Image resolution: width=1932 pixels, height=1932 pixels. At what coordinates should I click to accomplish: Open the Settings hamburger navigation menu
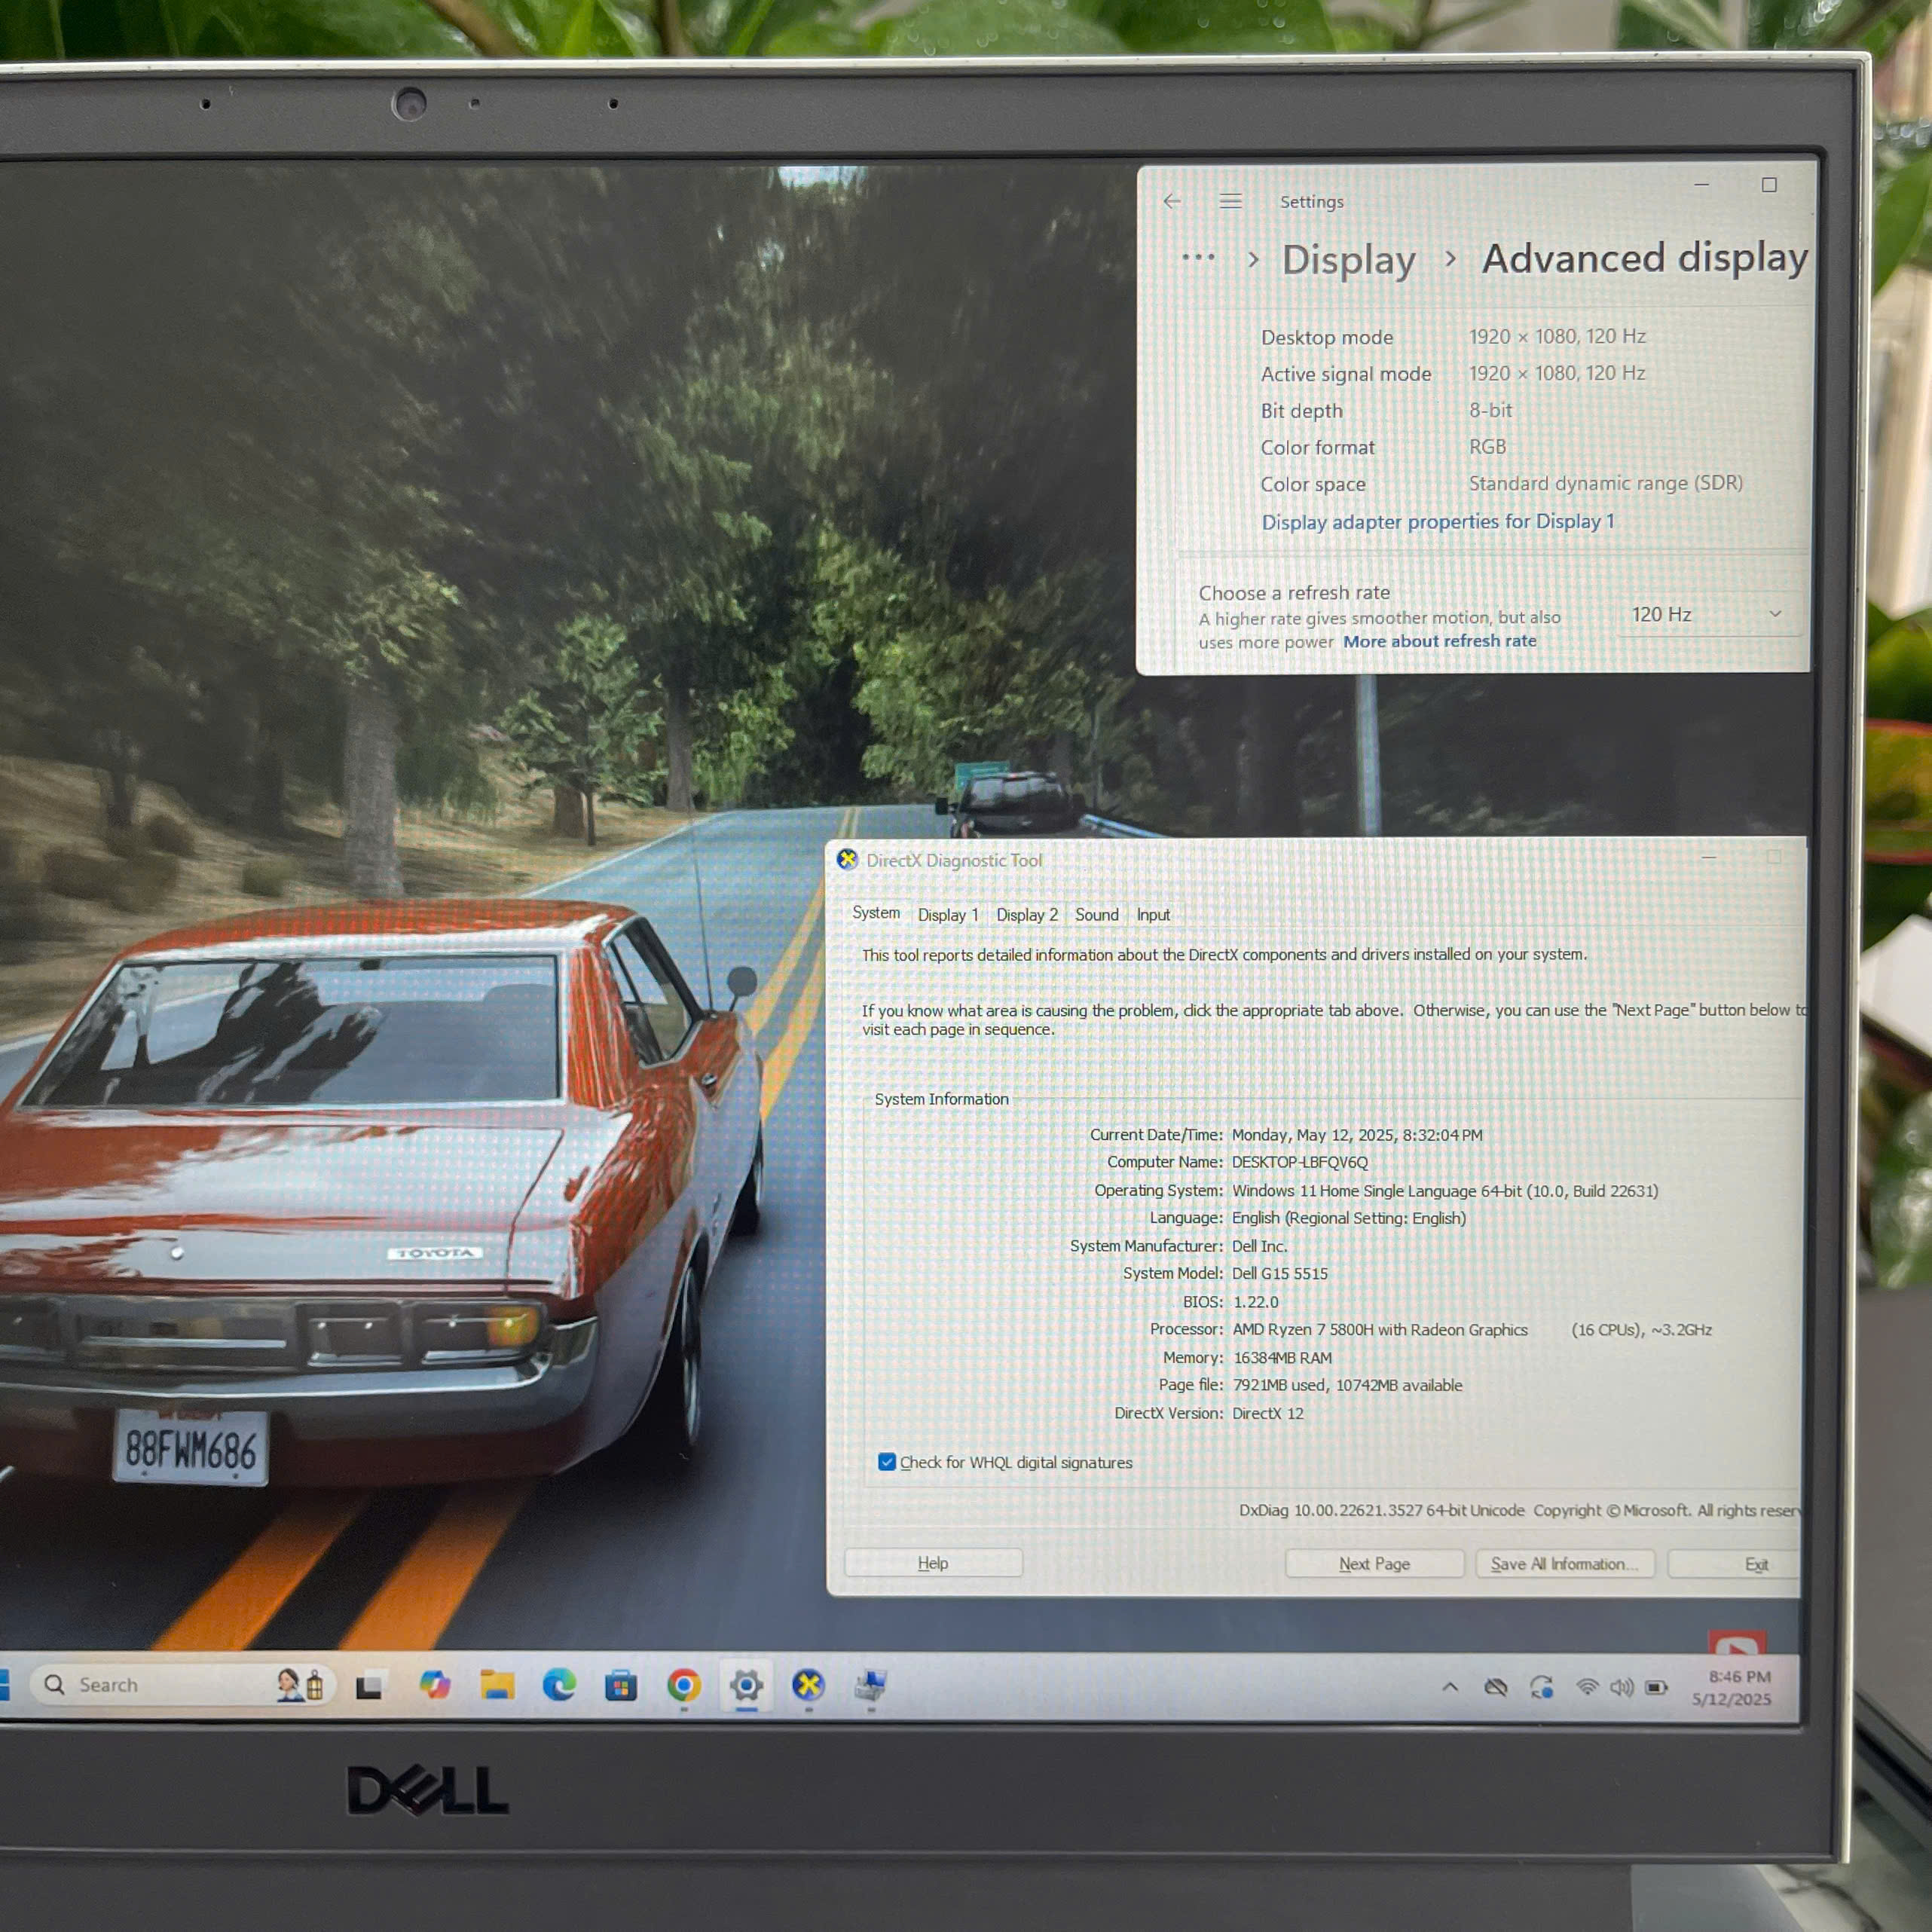[x=1231, y=201]
